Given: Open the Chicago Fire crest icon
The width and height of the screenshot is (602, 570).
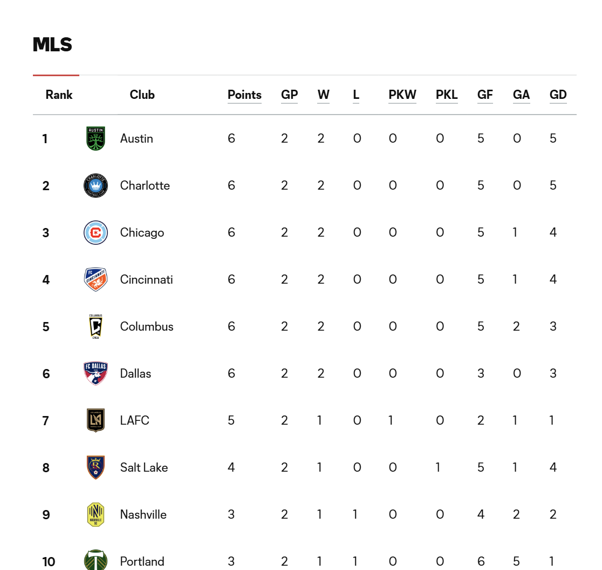Looking at the screenshot, I should 95,232.
